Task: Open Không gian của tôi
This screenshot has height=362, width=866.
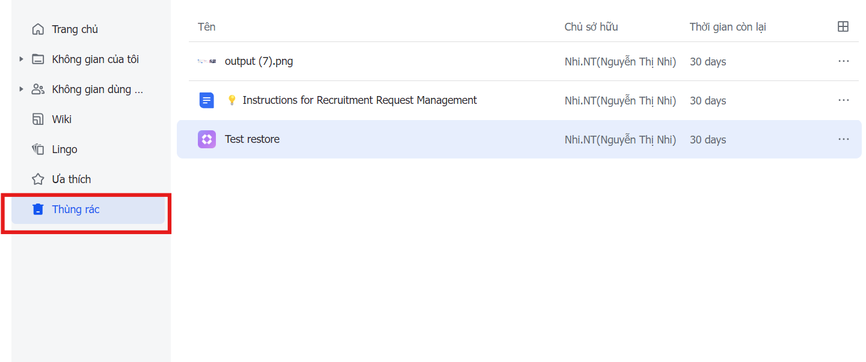Action: click(x=96, y=59)
